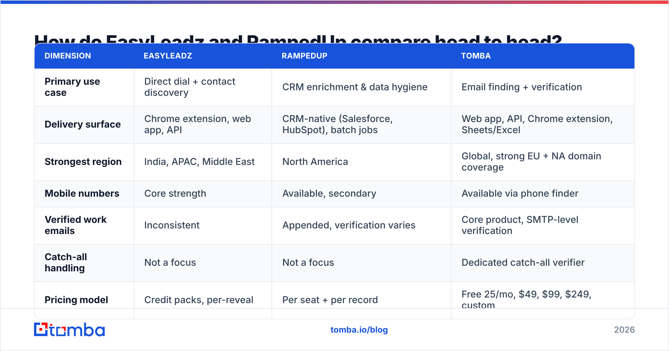669x351 pixels.
Task: Click "Not a focus" in the RampedUp column
Action: (x=308, y=262)
